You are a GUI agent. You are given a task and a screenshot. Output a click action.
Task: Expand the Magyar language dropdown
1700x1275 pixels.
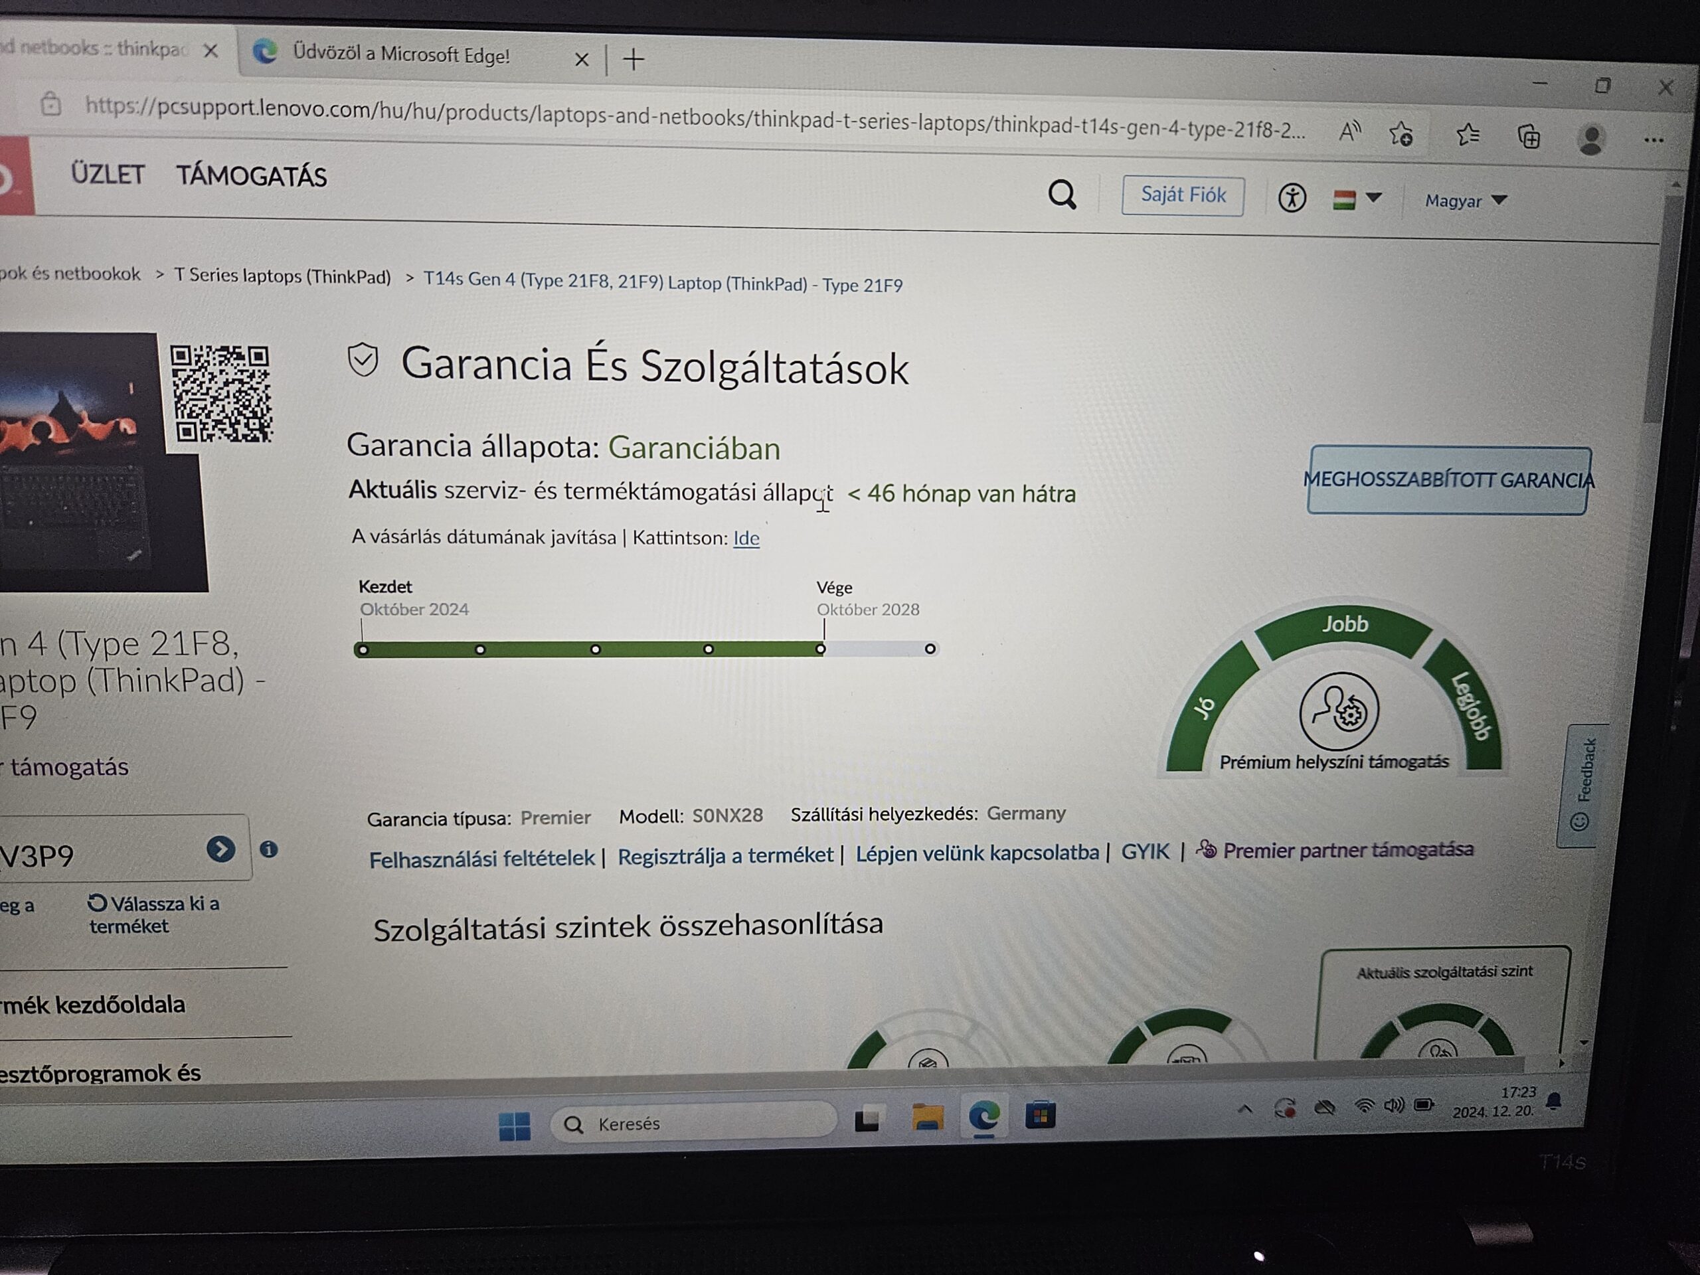[x=1466, y=201]
